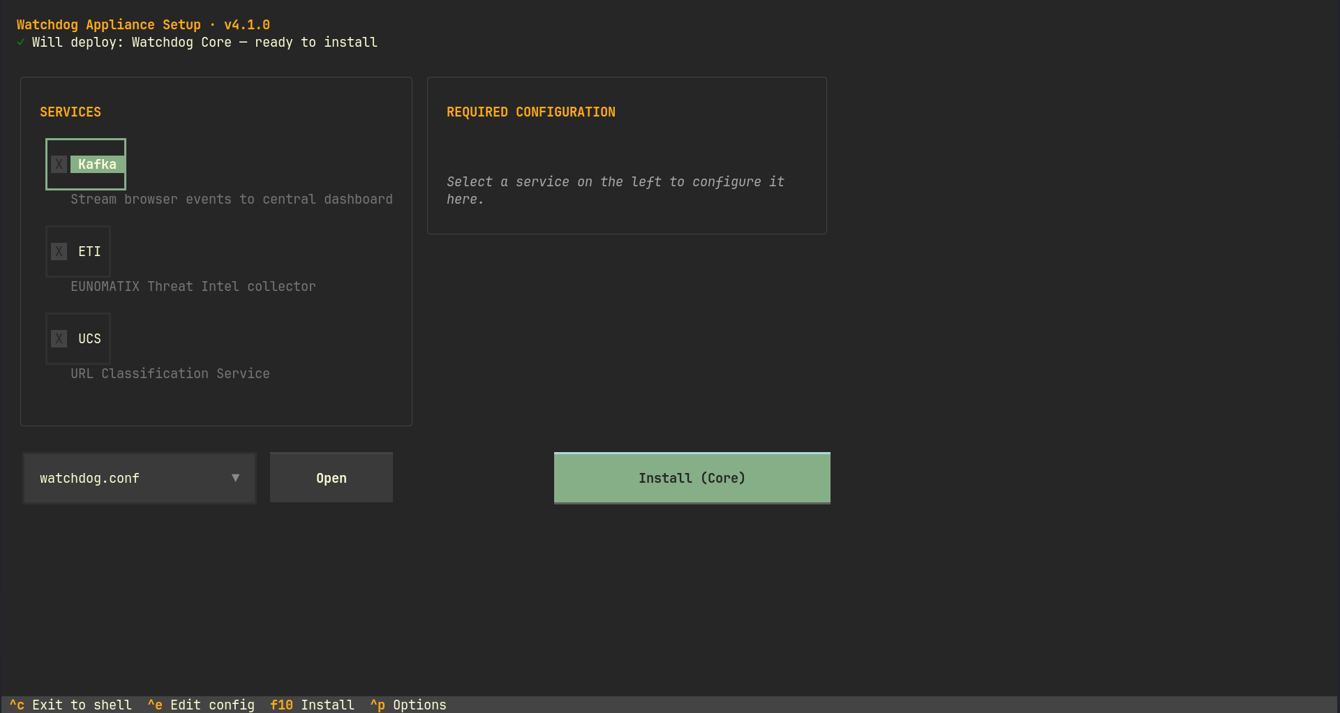Click the Open button
This screenshot has width=1340, height=713.
332,478
